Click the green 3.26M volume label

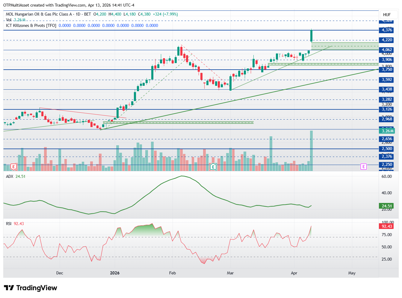[387, 131]
